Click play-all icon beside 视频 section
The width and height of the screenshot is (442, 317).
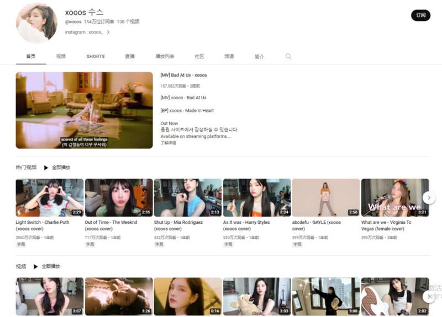click(x=36, y=267)
